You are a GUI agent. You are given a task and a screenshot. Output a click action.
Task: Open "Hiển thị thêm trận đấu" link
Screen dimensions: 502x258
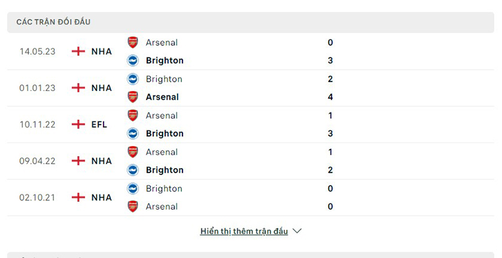(244, 231)
